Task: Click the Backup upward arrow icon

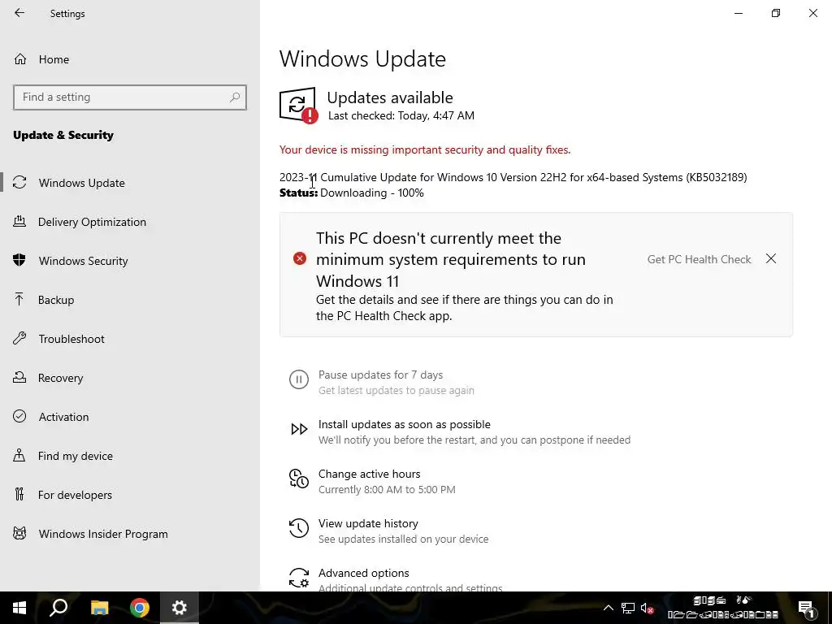Action: (x=19, y=299)
